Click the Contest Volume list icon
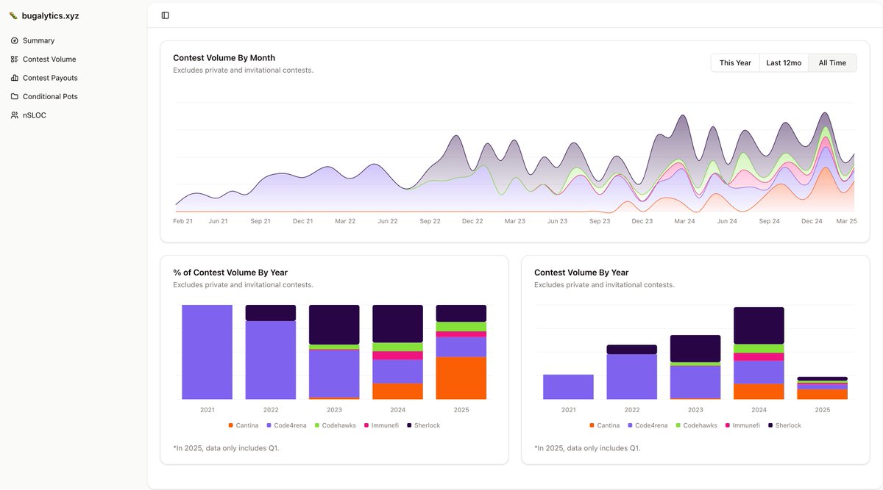The width and height of the screenshot is (883, 490). click(x=15, y=60)
